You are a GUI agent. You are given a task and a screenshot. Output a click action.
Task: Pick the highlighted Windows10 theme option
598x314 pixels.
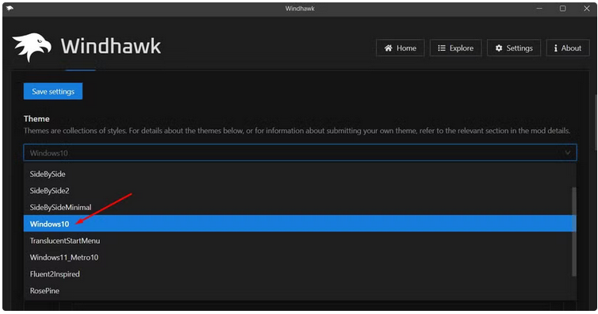coord(300,224)
